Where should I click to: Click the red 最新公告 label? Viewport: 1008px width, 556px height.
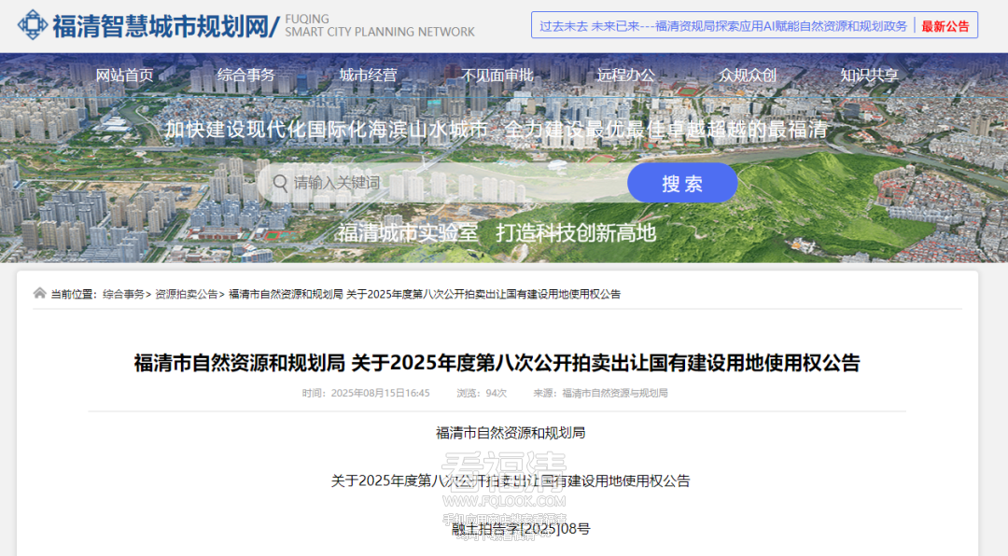click(x=945, y=26)
